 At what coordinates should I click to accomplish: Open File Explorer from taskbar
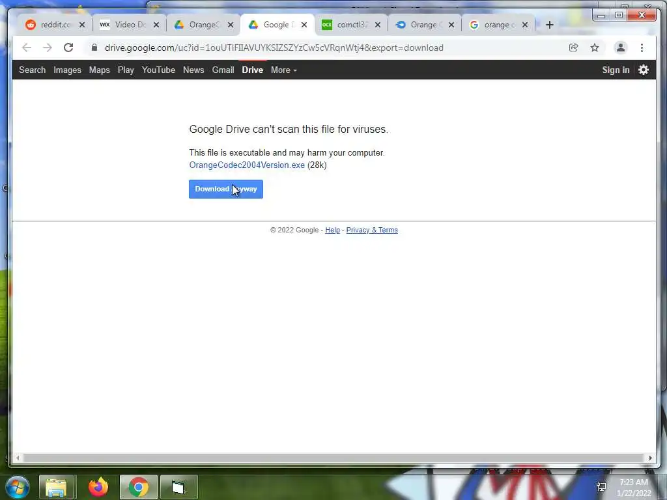(x=57, y=487)
